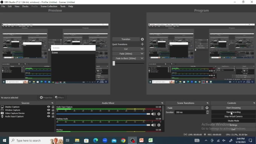Click the Studio Mode button
The image size is (256, 144).
233,121
